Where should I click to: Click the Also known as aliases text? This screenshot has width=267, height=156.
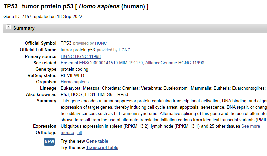[95, 94]
